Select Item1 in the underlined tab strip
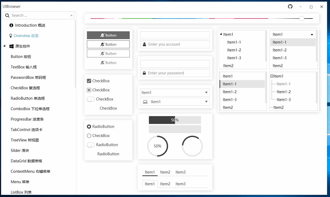Screen dimensions: 330x197 point(150,172)
